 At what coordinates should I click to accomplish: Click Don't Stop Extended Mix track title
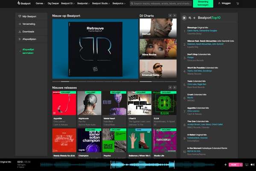pos(199,54)
